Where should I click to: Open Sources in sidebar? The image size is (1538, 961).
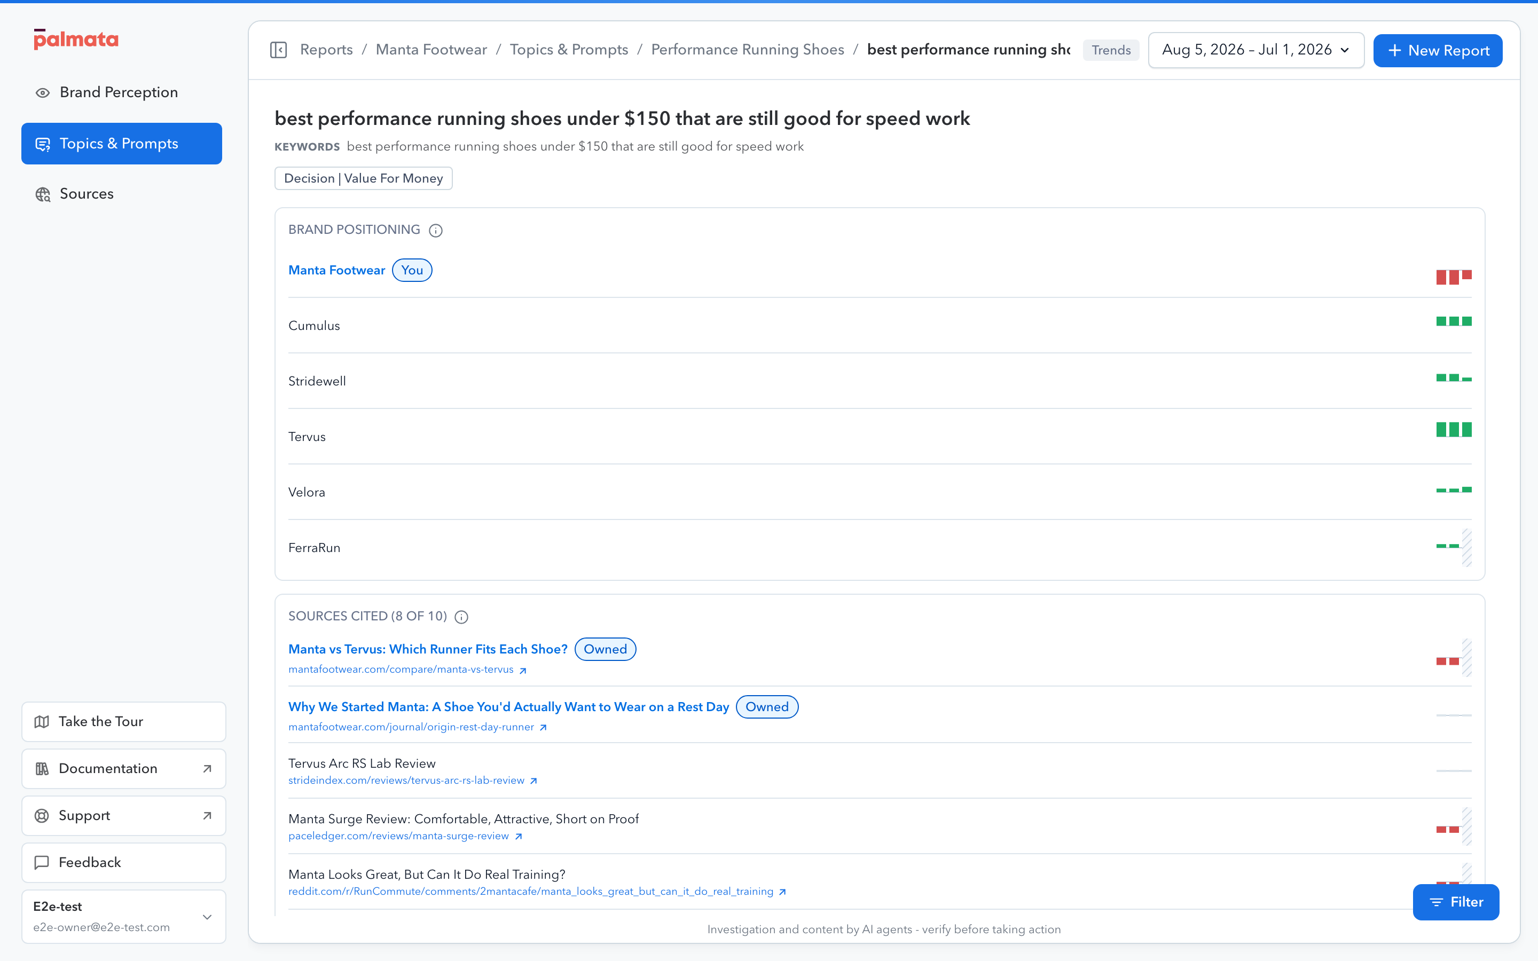(x=121, y=194)
